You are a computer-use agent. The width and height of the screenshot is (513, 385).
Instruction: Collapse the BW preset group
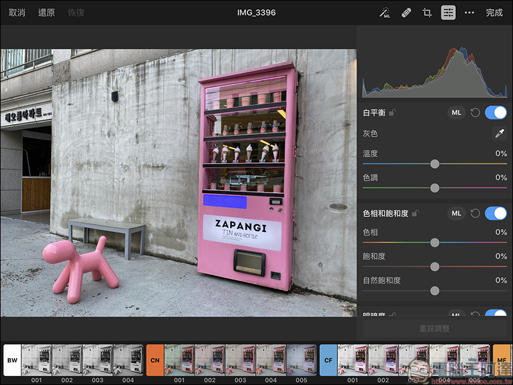12,360
